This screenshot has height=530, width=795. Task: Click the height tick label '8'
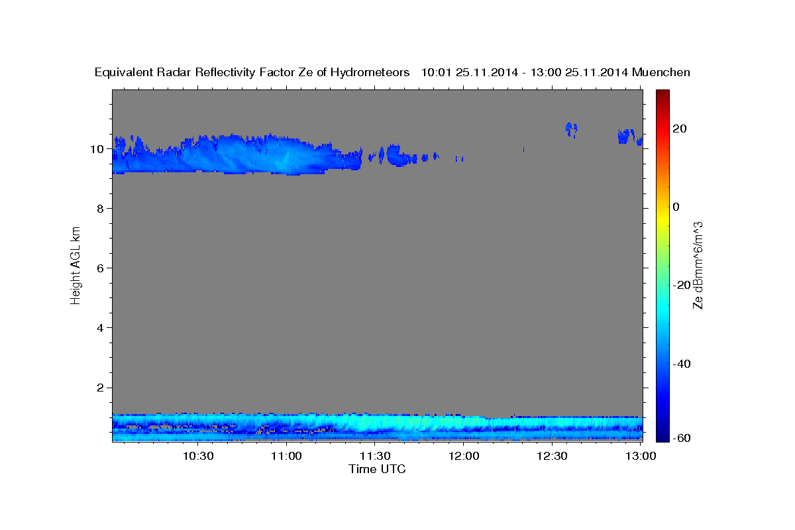(x=101, y=209)
